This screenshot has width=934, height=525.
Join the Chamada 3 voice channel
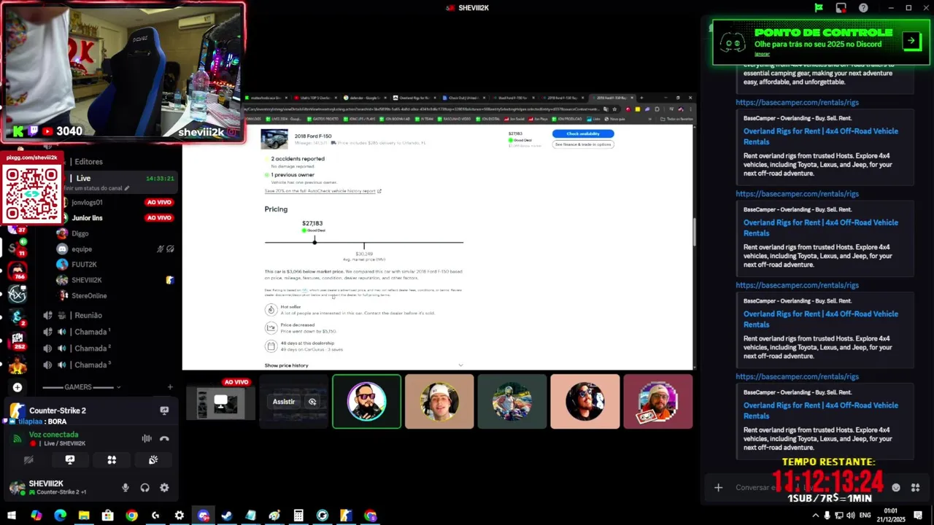pos(90,365)
